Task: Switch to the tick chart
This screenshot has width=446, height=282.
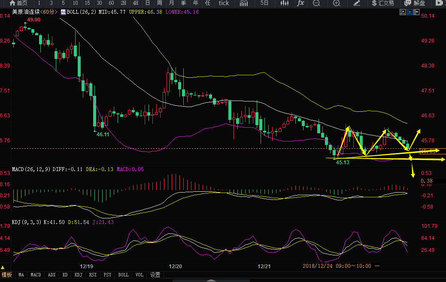Action: tap(224, 3)
